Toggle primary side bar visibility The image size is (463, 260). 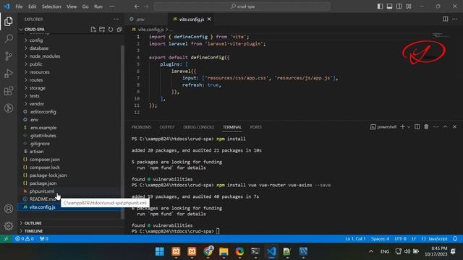click(380, 6)
